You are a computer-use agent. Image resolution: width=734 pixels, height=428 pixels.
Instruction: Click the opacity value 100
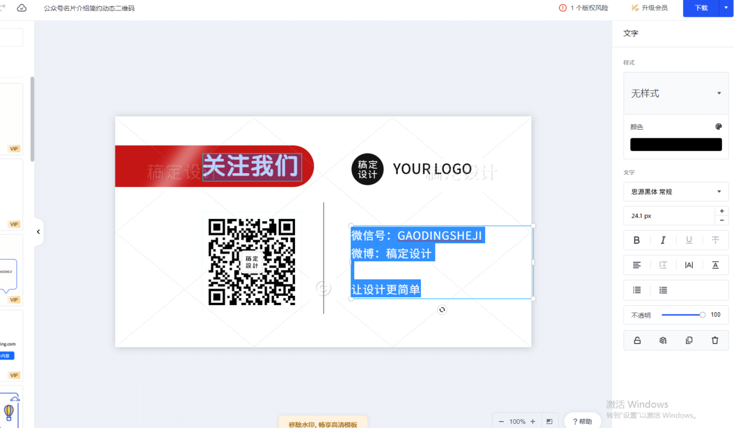(715, 315)
